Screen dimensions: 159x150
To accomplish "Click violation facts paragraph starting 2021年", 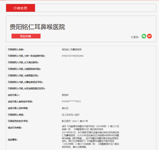I will point(90,140).
